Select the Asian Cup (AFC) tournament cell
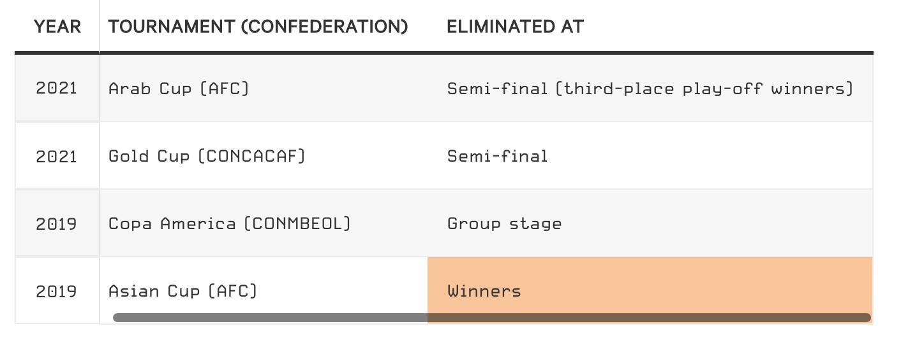901x345 pixels. point(182,291)
